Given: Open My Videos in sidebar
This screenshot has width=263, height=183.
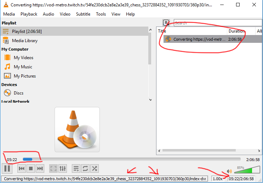Looking at the screenshot, I should [x=23, y=58].
